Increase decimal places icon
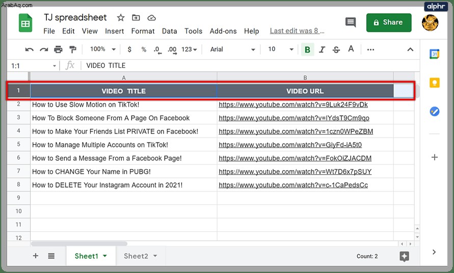Viewport: 454px width, 273px height. tap(172, 50)
